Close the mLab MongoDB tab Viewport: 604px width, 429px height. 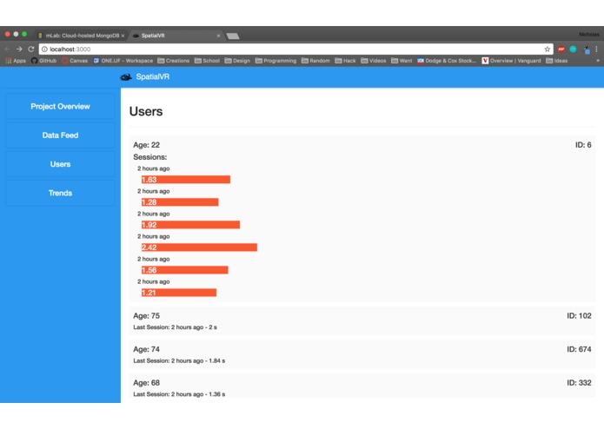[123, 36]
